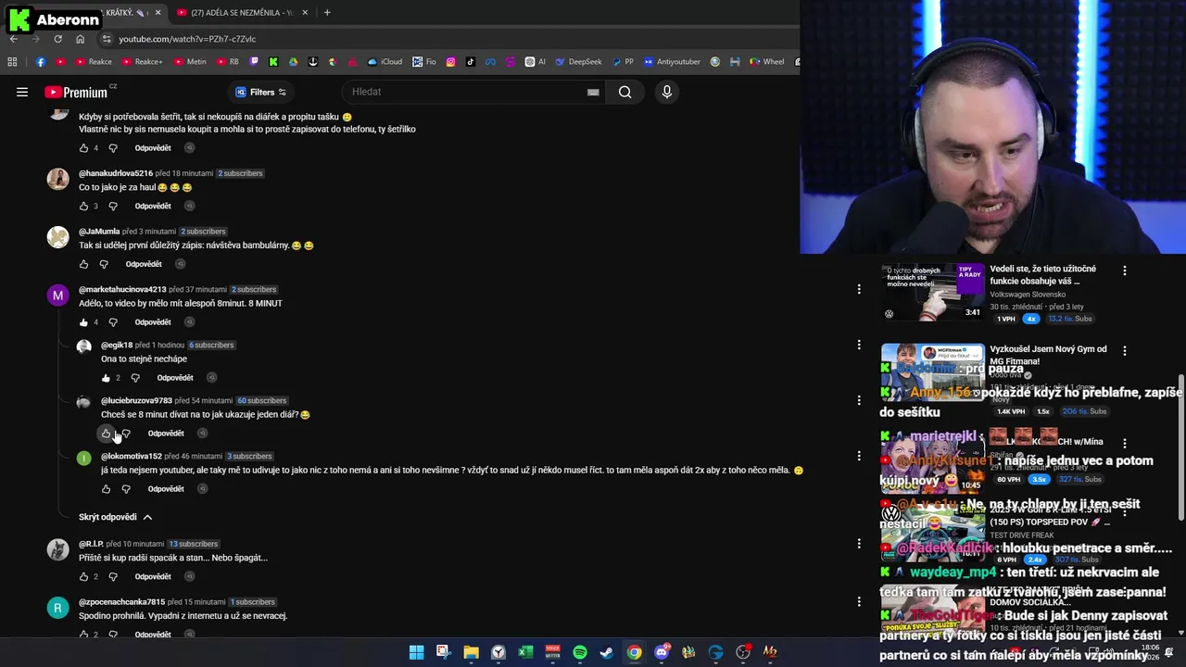Image resolution: width=1186 pixels, height=667 pixels.
Task: Open the Filters options dropdown
Action: point(260,92)
